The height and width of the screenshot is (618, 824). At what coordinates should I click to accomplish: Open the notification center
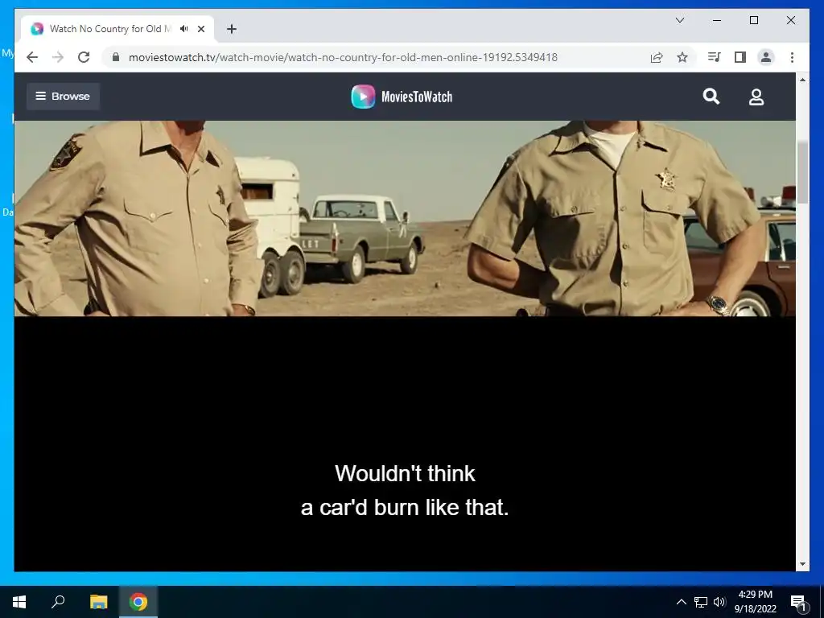pos(799,602)
